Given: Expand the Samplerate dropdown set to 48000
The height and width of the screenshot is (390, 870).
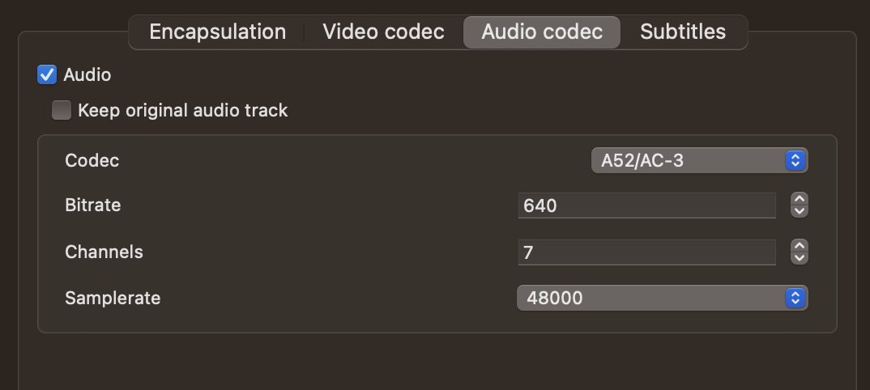Looking at the screenshot, I should [x=663, y=298].
